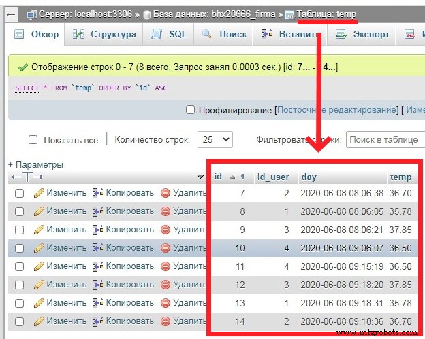Click the server icon beside localhost:3306
Screen dimensions: 425x339
pos(30,14)
